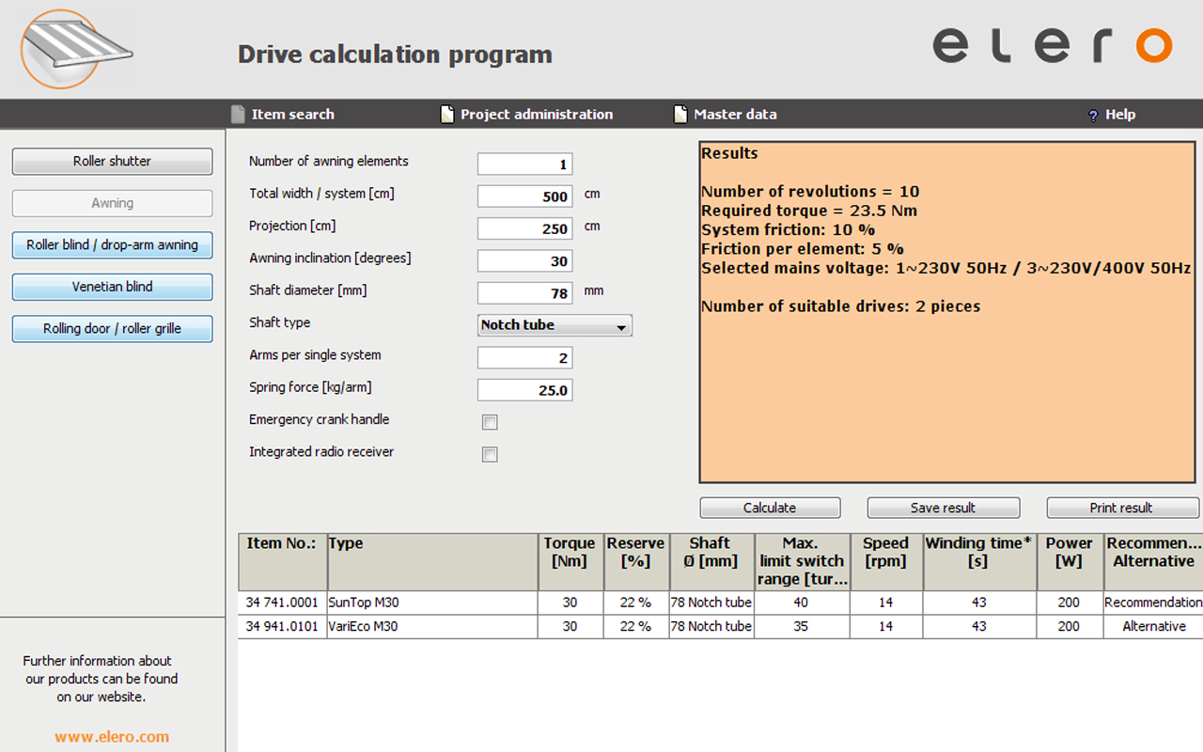Enable Integrated radio receiver checkbox
This screenshot has width=1203, height=752.
click(x=490, y=454)
